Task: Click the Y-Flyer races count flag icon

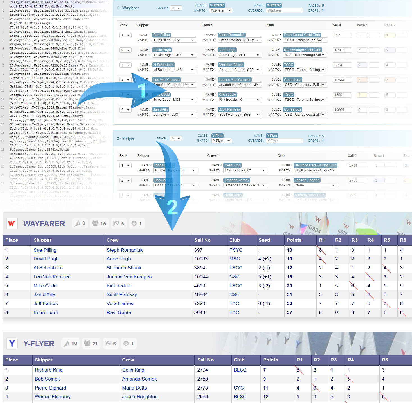Action: (108, 343)
